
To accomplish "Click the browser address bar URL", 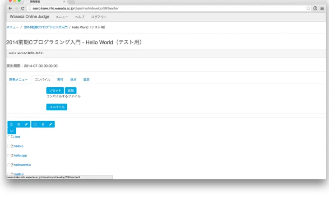I will (75, 8).
